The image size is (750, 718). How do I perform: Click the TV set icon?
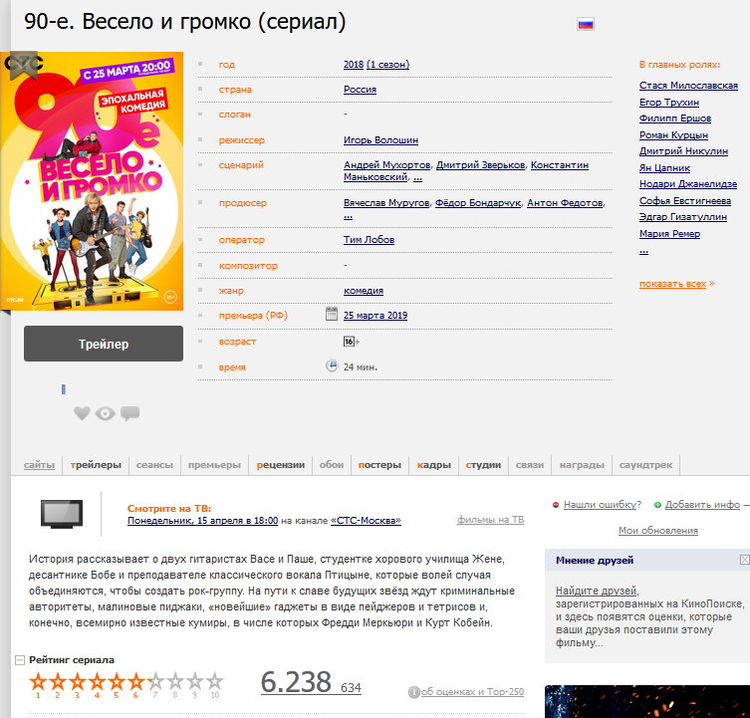tap(62, 514)
